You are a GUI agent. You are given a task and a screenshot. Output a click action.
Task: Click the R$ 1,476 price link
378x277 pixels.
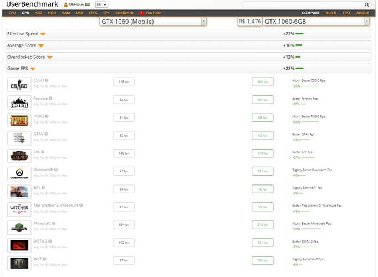click(x=250, y=22)
